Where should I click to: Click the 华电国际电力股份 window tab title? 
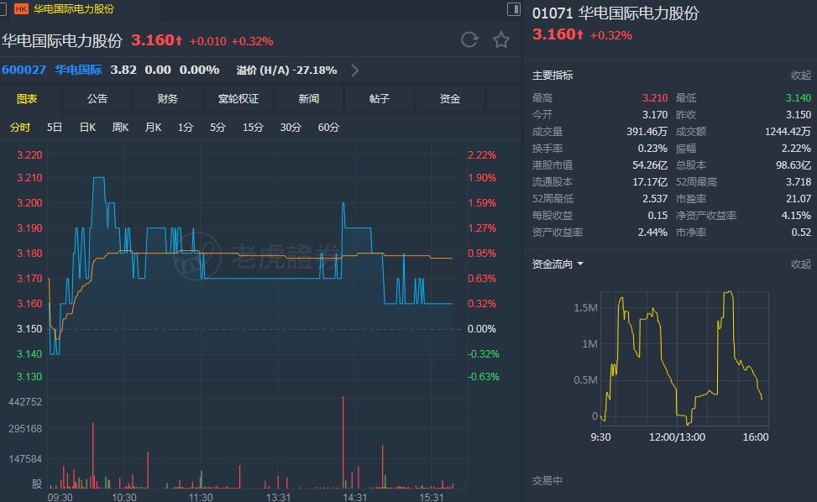73,9
